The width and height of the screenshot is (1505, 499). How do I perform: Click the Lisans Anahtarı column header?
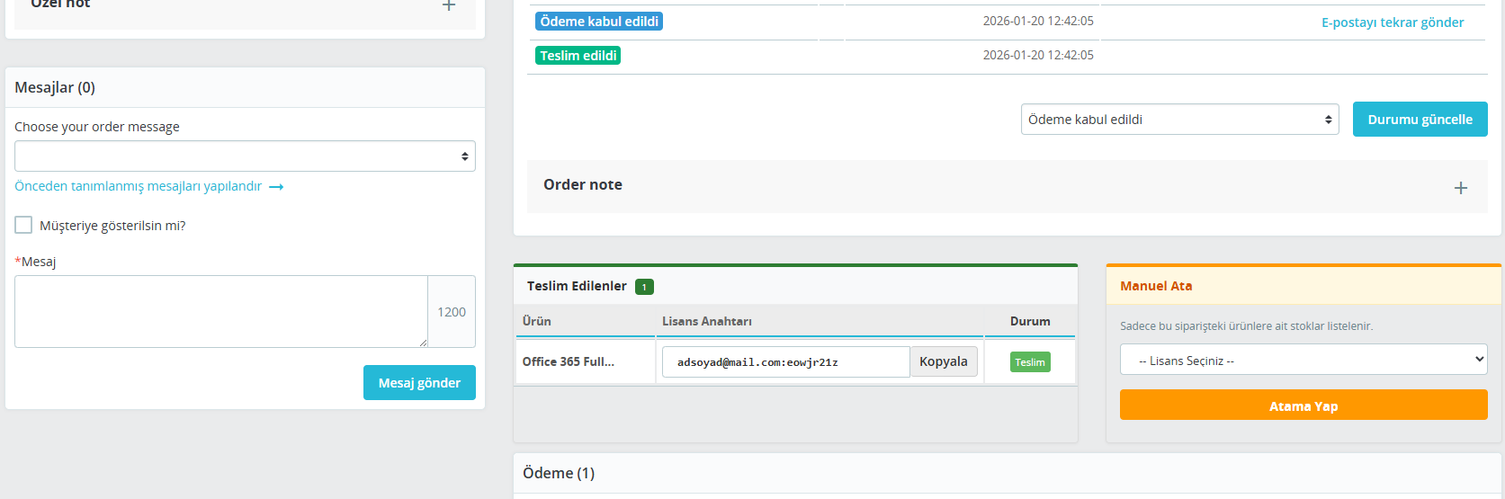tap(707, 321)
